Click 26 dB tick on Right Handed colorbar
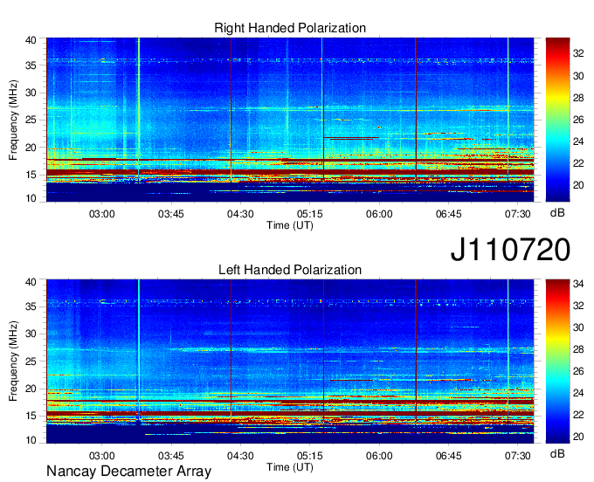The height and width of the screenshot is (482, 594). coord(578,120)
